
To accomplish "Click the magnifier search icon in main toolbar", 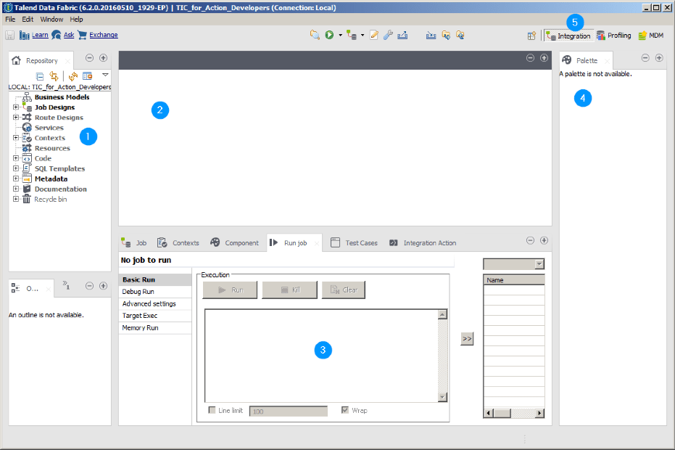I will tap(315, 36).
